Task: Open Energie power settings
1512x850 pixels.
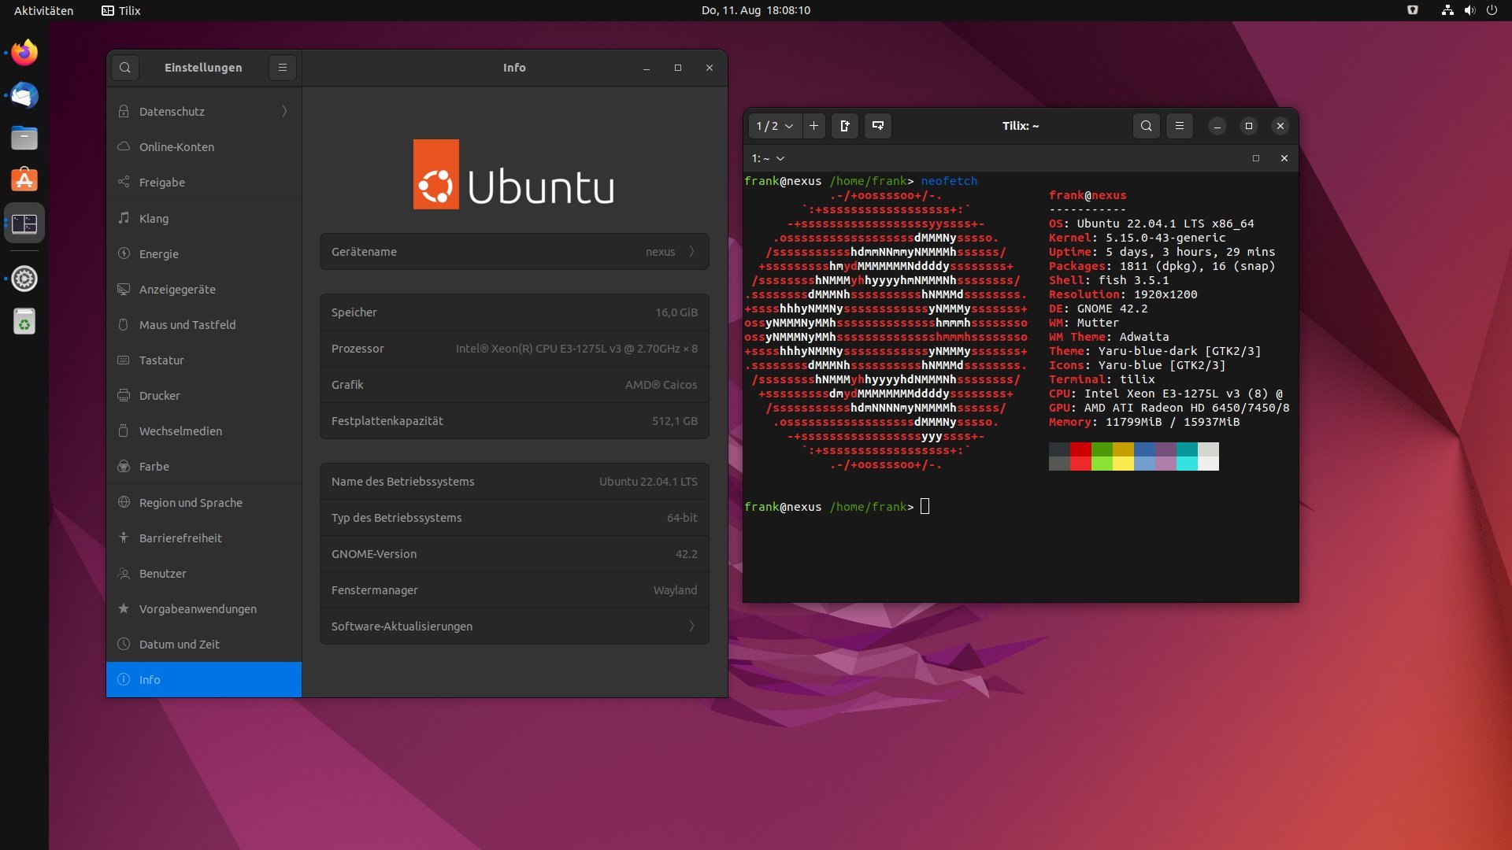Action: click(204, 254)
